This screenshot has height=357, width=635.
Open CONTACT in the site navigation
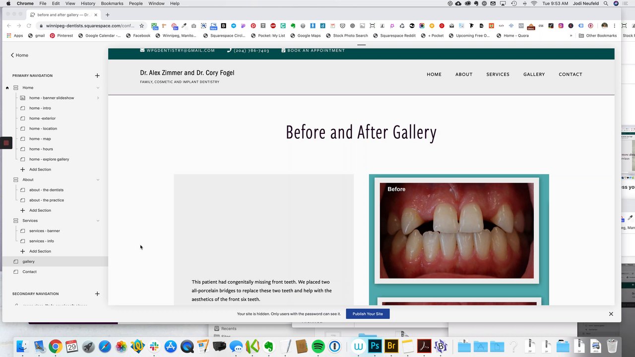tap(571, 74)
